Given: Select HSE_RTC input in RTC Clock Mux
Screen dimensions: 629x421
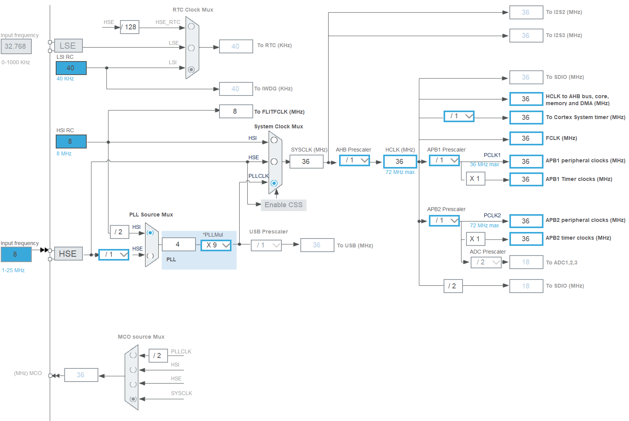Looking at the screenshot, I should pyautogui.click(x=191, y=26).
